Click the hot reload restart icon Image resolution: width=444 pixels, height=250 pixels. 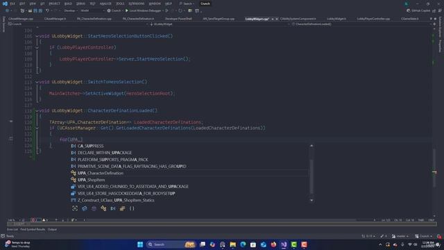[180, 11]
